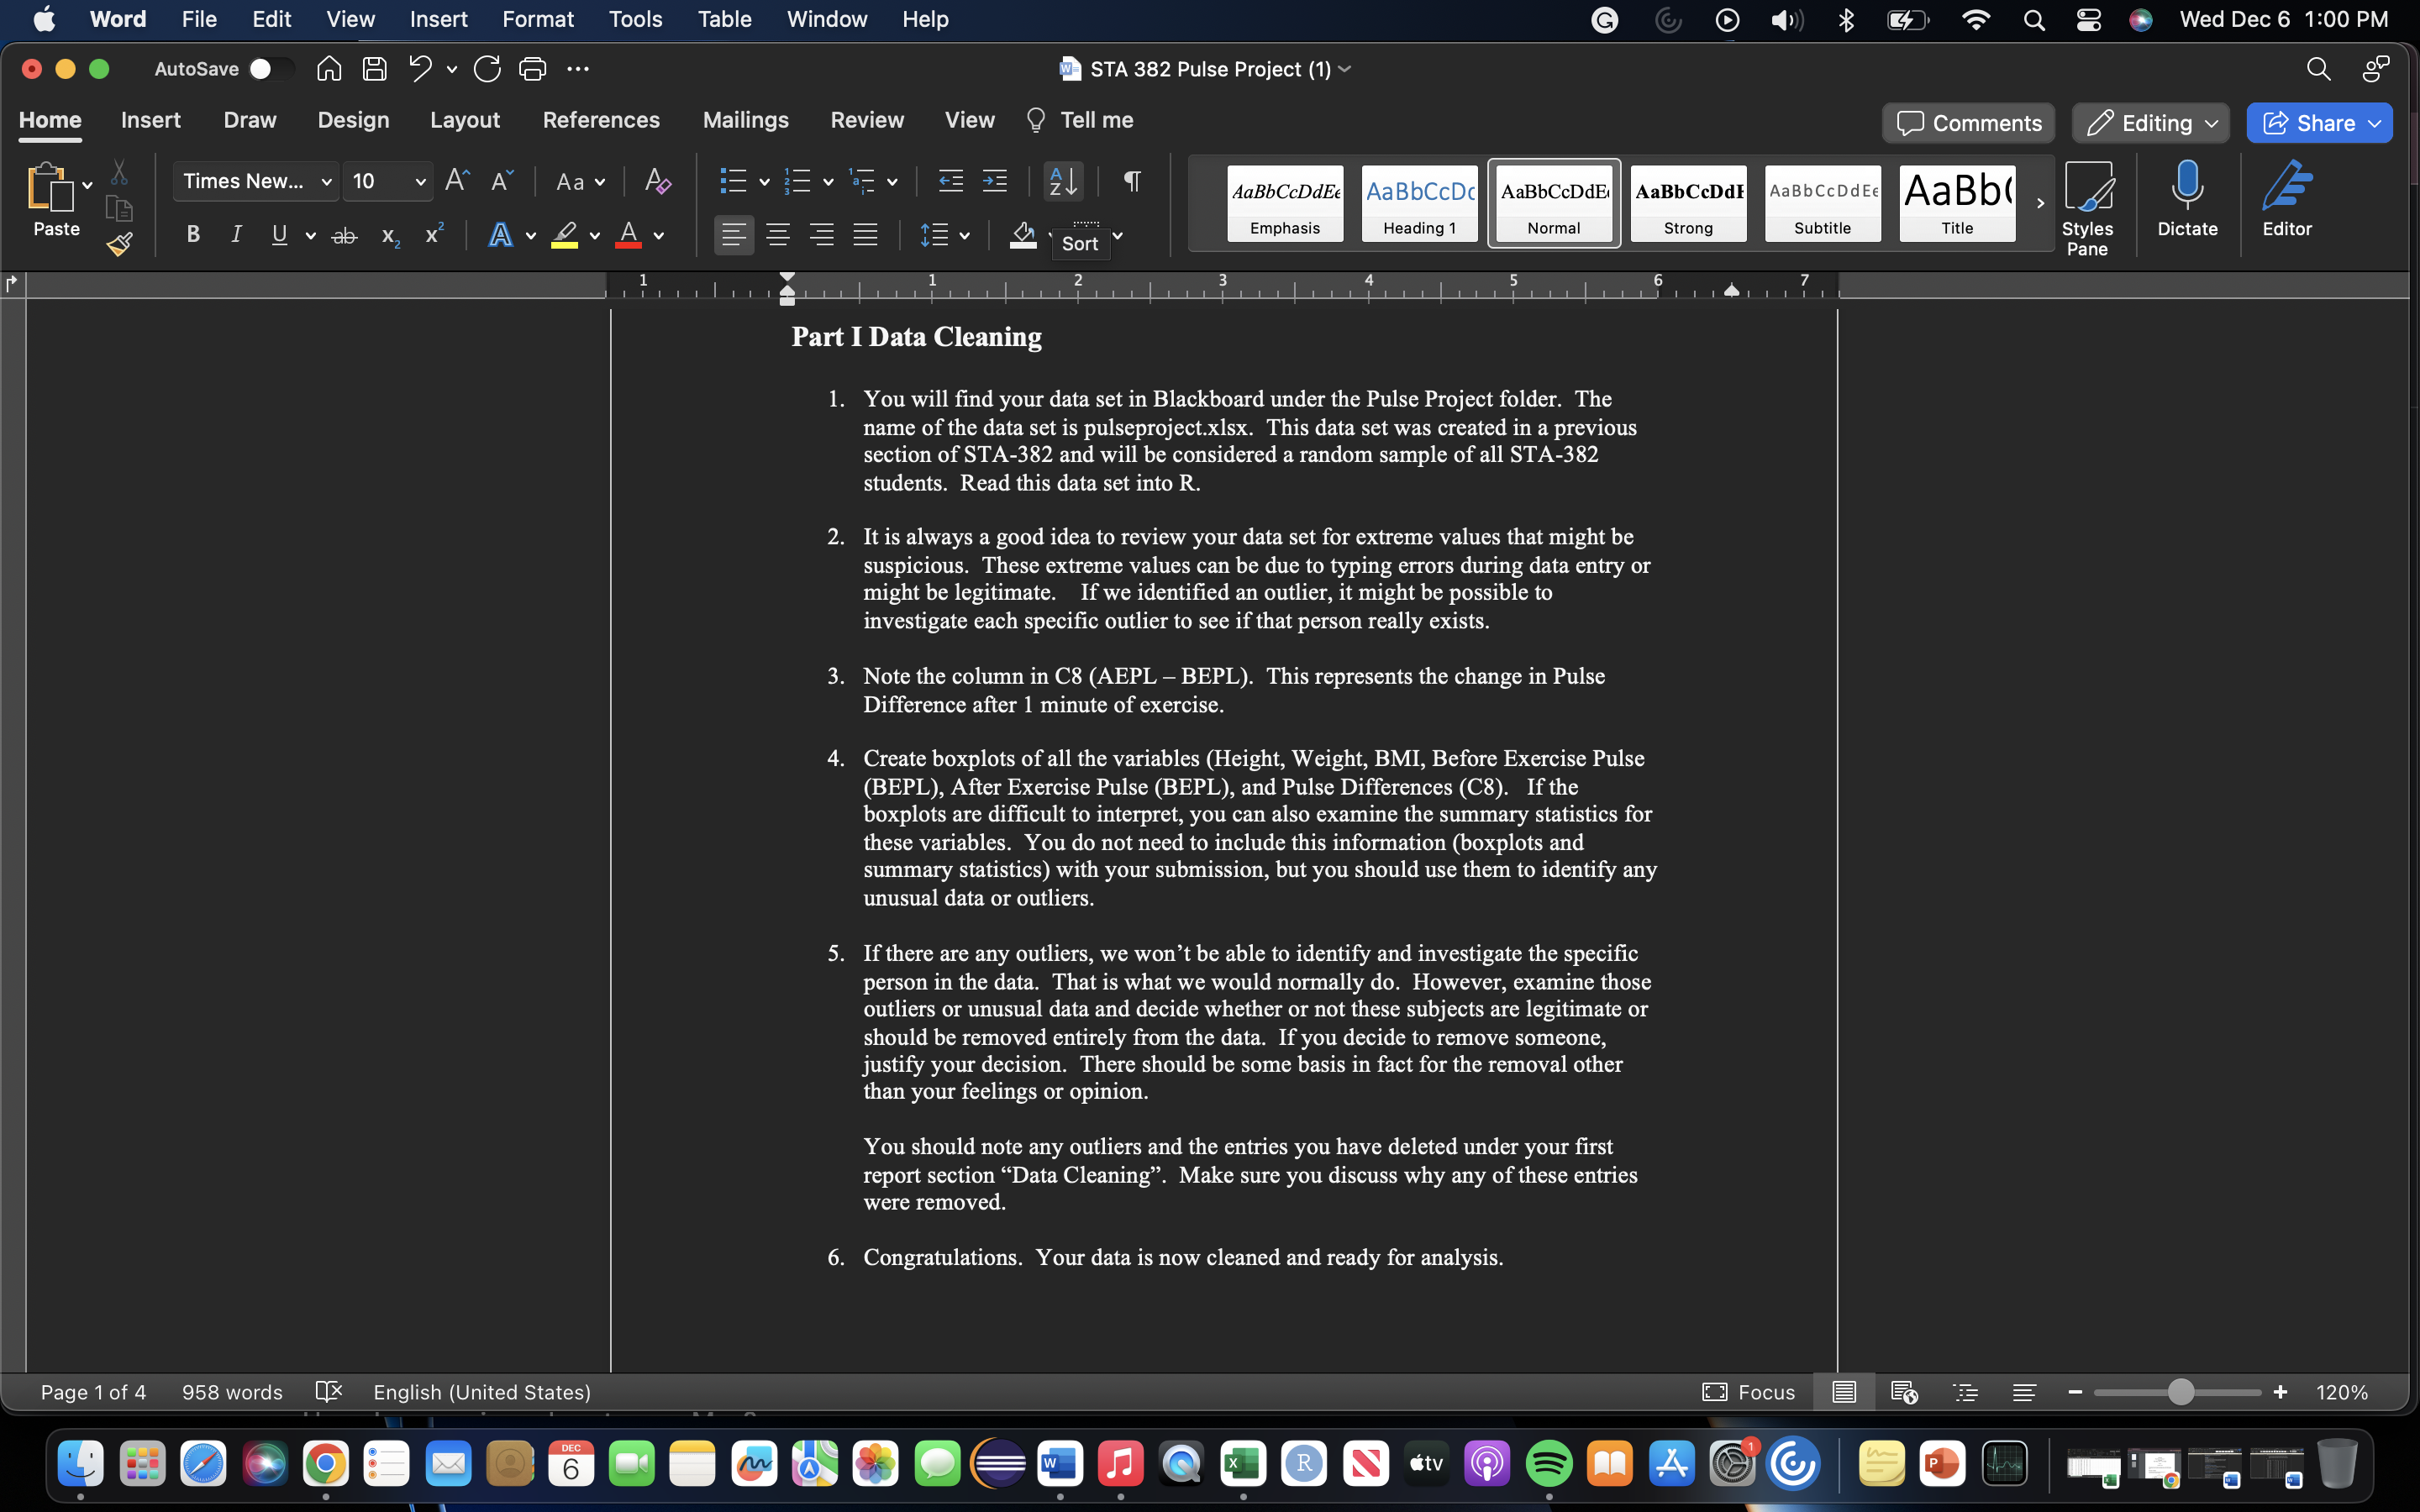Show paragraph marks with pilcrow icon

click(1132, 181)
